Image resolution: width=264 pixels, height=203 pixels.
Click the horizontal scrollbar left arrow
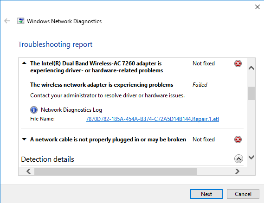click(28, 171)
